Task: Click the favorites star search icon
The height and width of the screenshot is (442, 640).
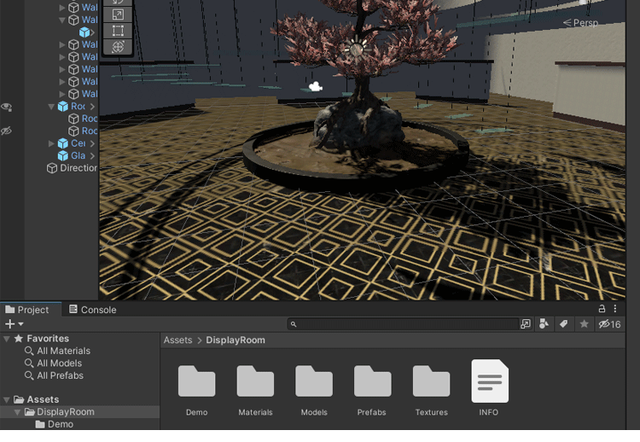Action: point(584,324)
